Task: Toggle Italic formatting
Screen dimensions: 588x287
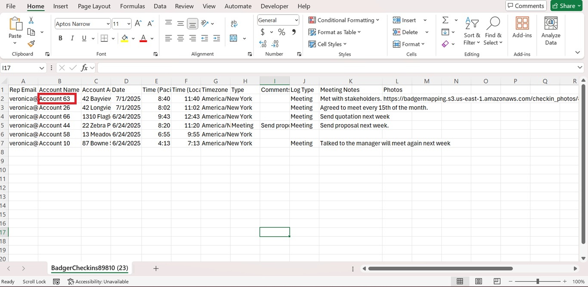Action: (x=72, y=38)
